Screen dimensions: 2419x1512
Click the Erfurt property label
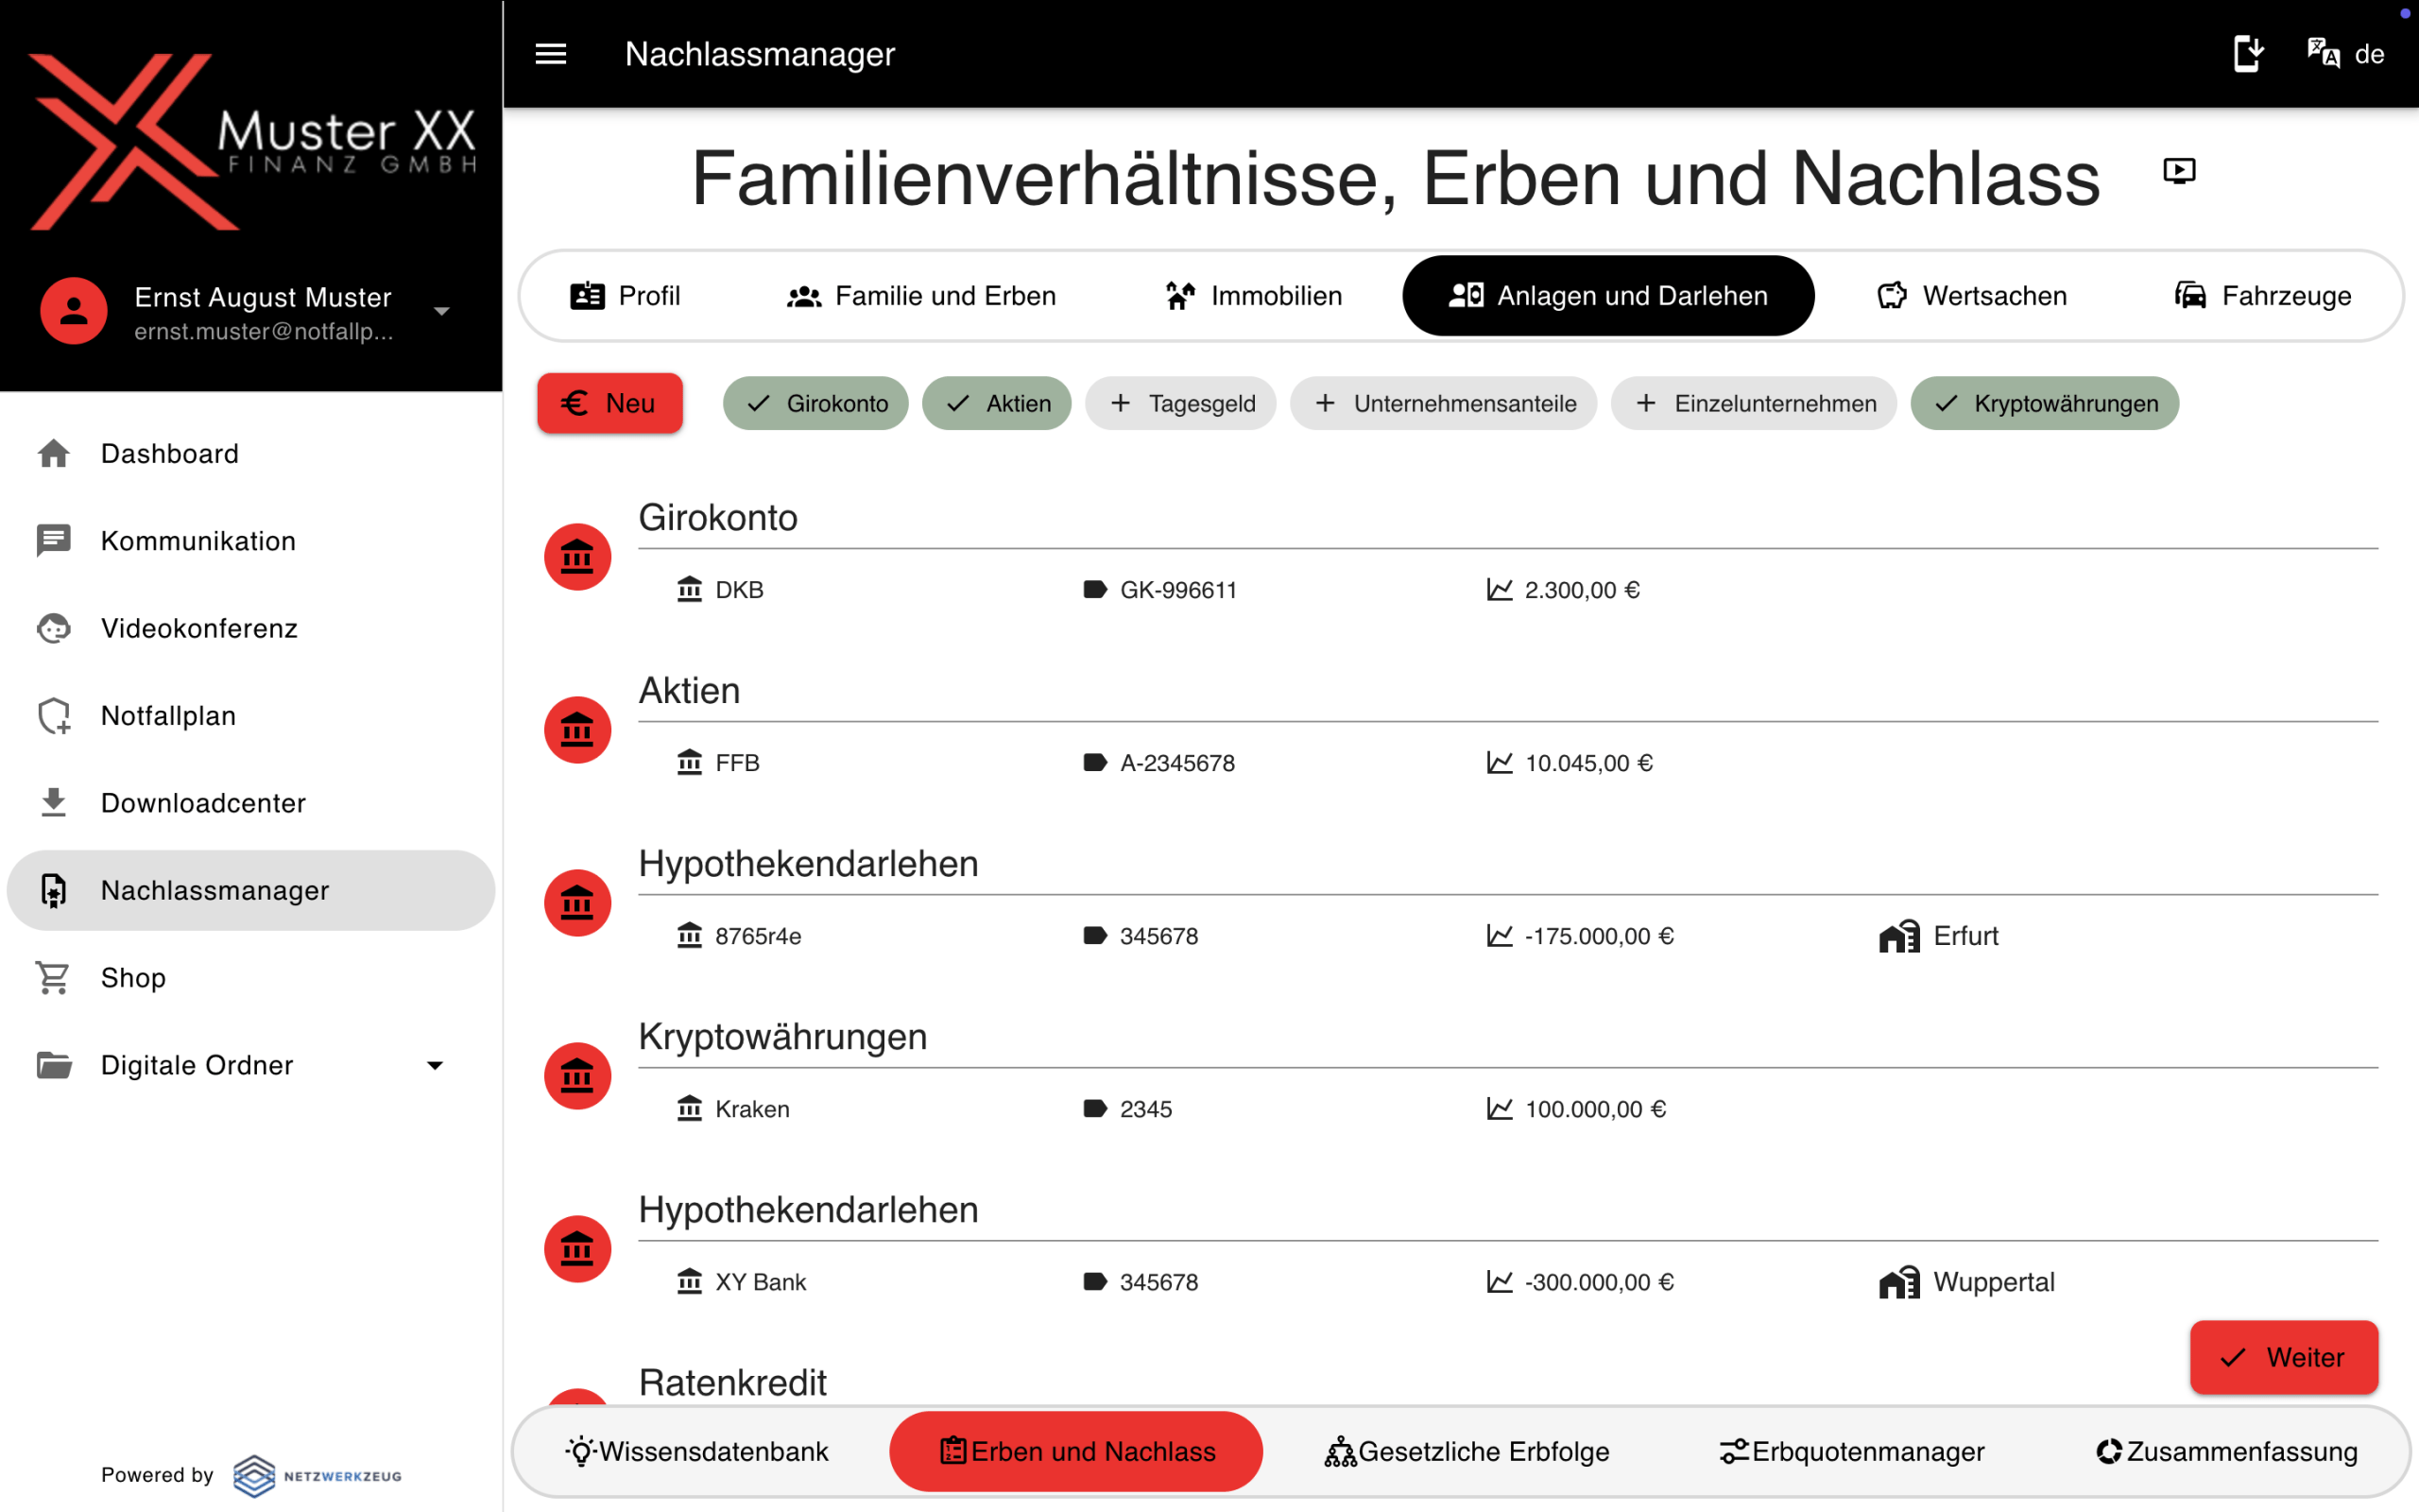click(x=1965, y=936)
